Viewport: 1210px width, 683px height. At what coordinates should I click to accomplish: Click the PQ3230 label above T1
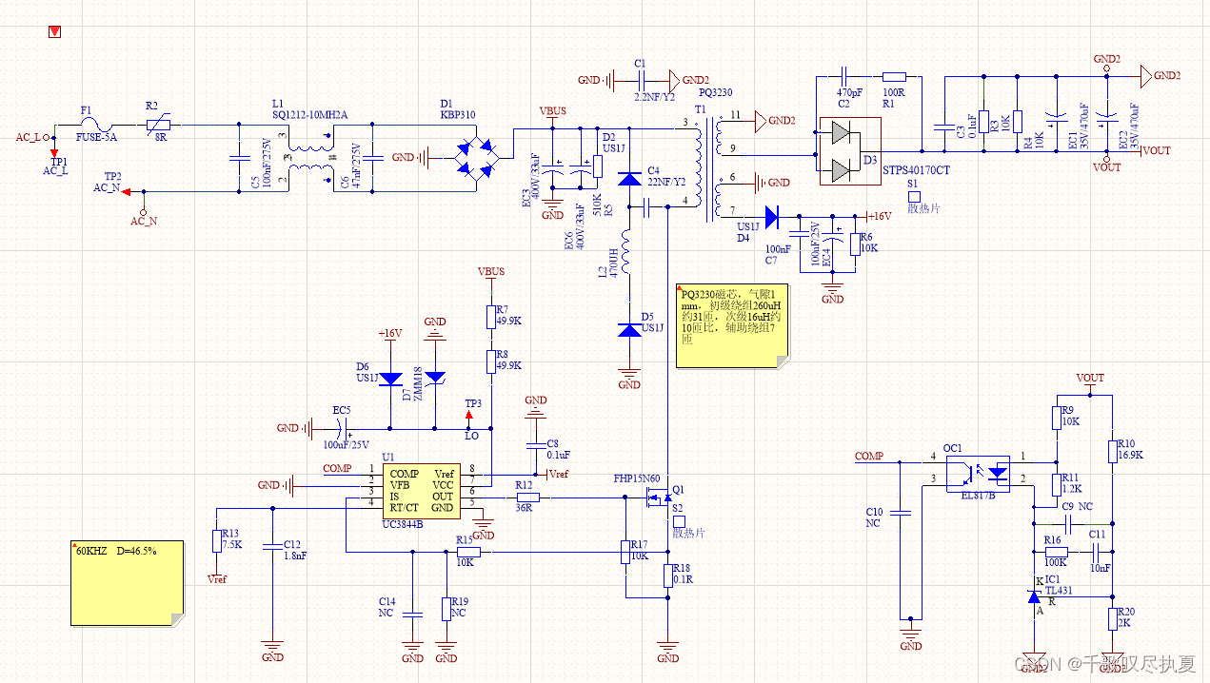click(x=715, y=92)
